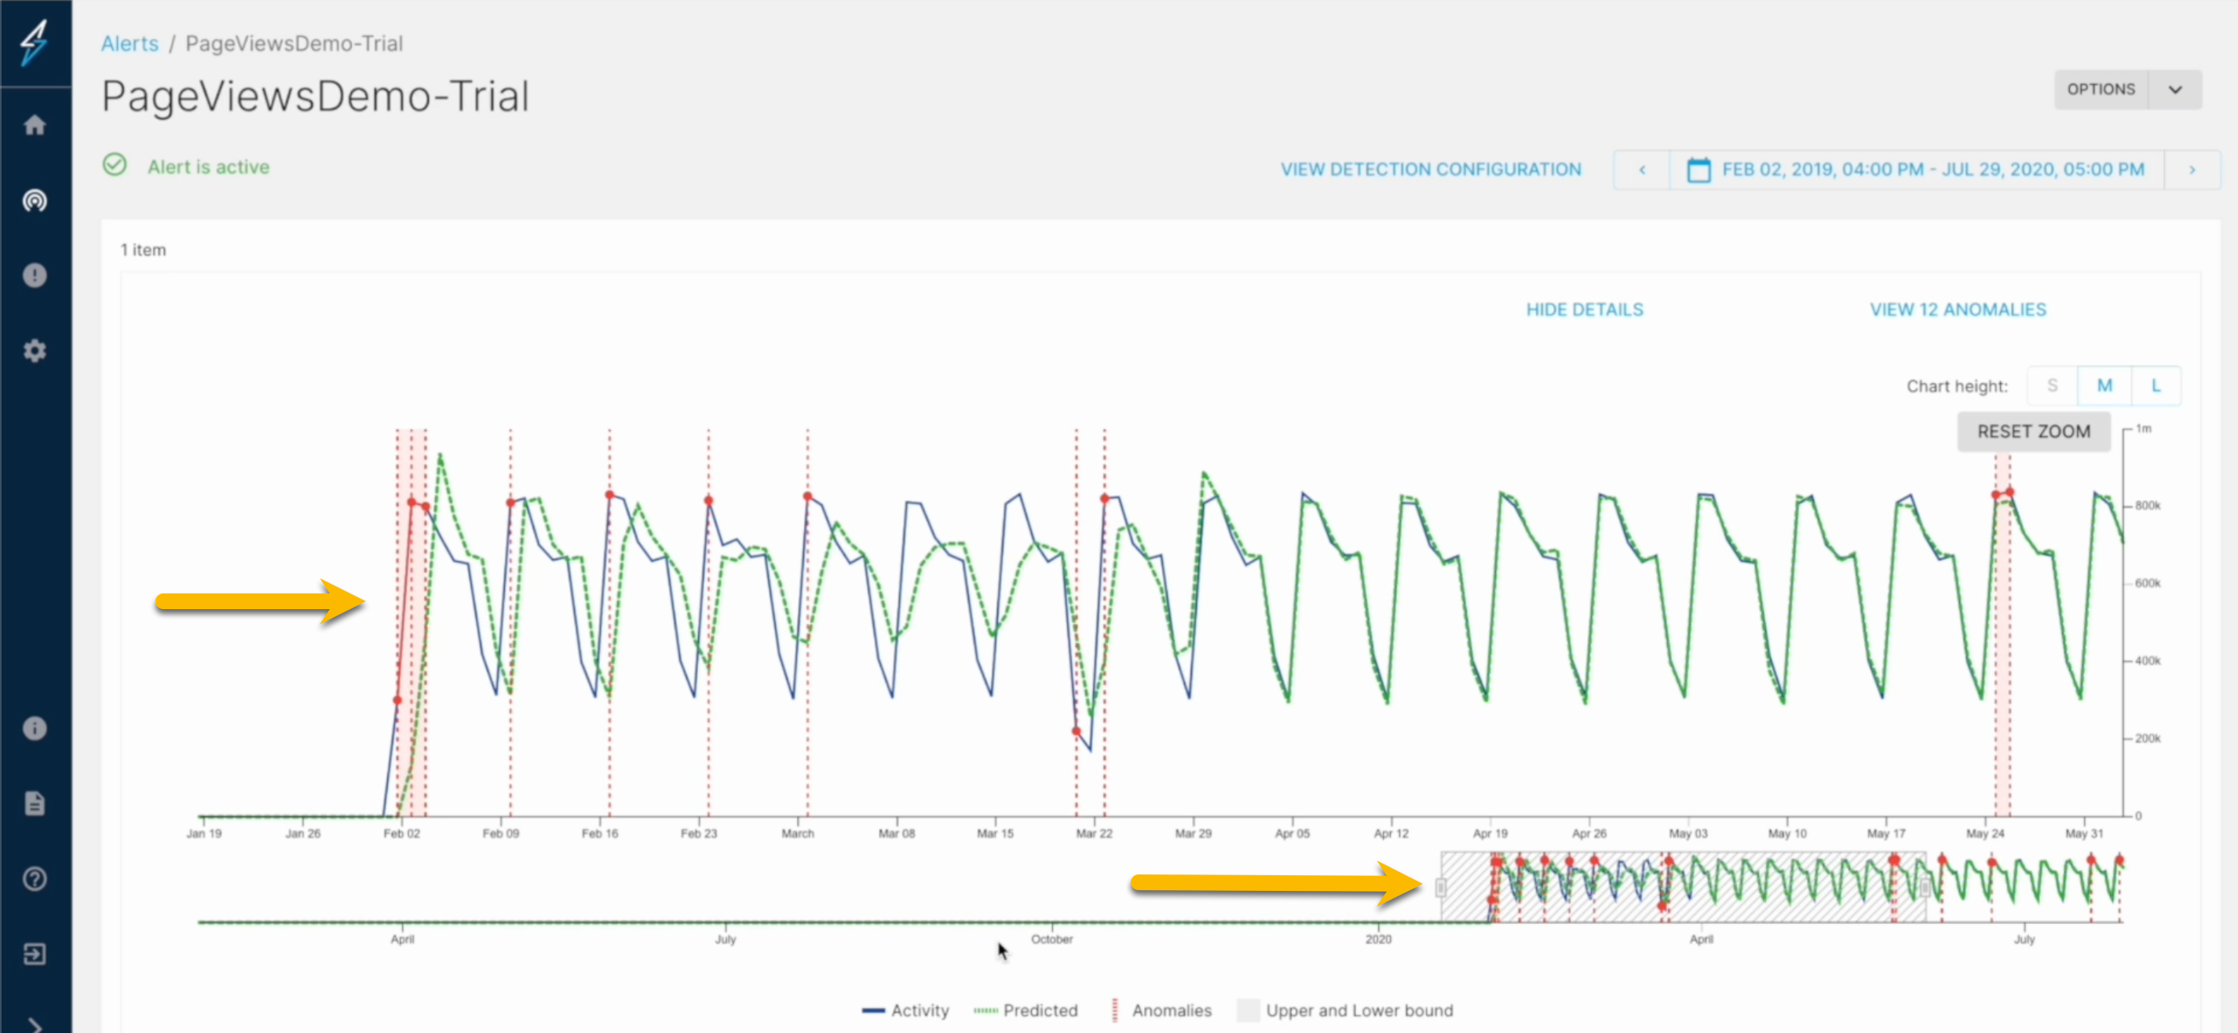Open VIEW DETECTION CONFIGURATION link
This screenshot has height=1033, width=2238.
(1430, 170)
